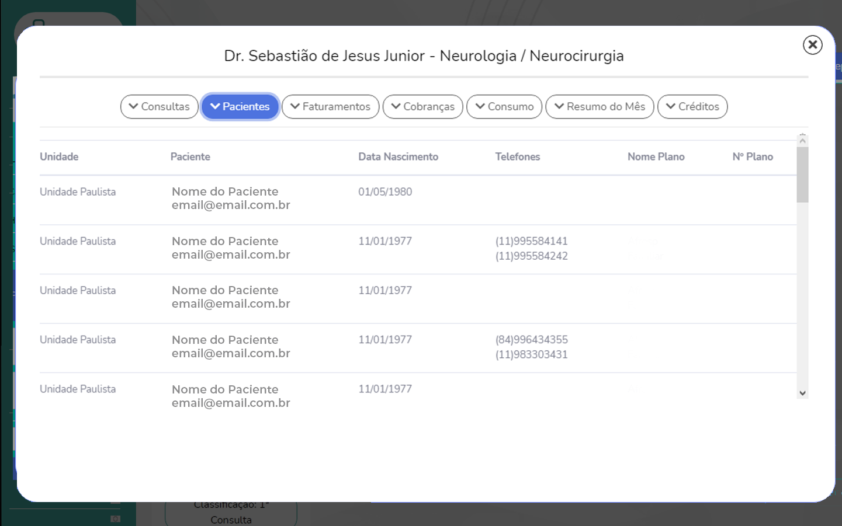The height and width of the screenshot is (526, 842).
Task: Select patient name born 01/05/1980
Action: (225, 192)
